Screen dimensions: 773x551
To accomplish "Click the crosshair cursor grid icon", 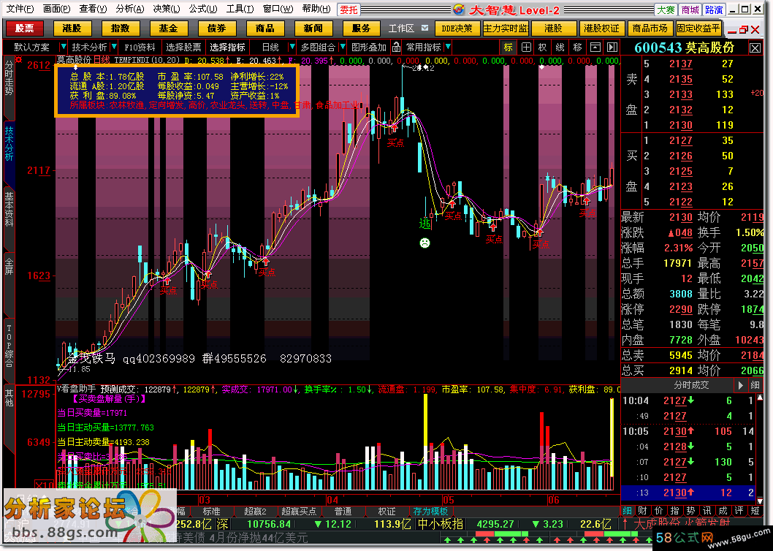I will pyautogui.click(x=526, y=47).
